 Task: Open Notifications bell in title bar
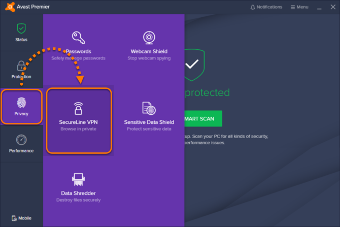[x=253, y=7]
